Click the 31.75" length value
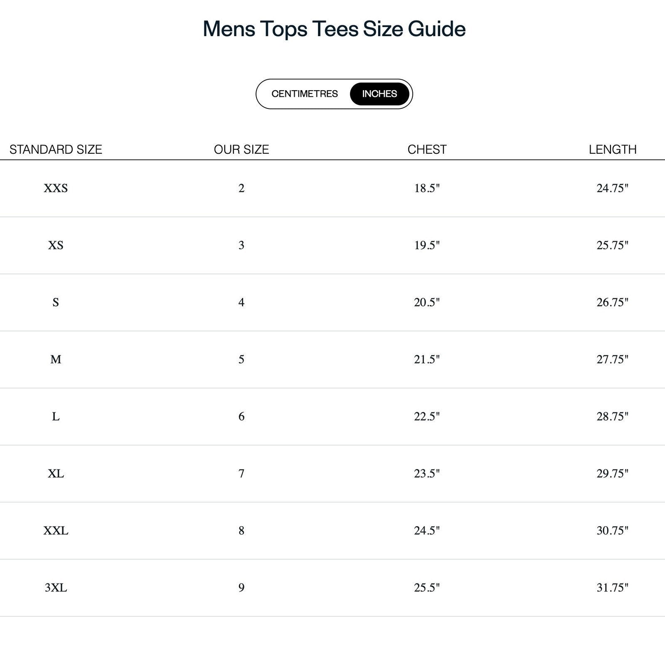 click(x=612, y=588)
